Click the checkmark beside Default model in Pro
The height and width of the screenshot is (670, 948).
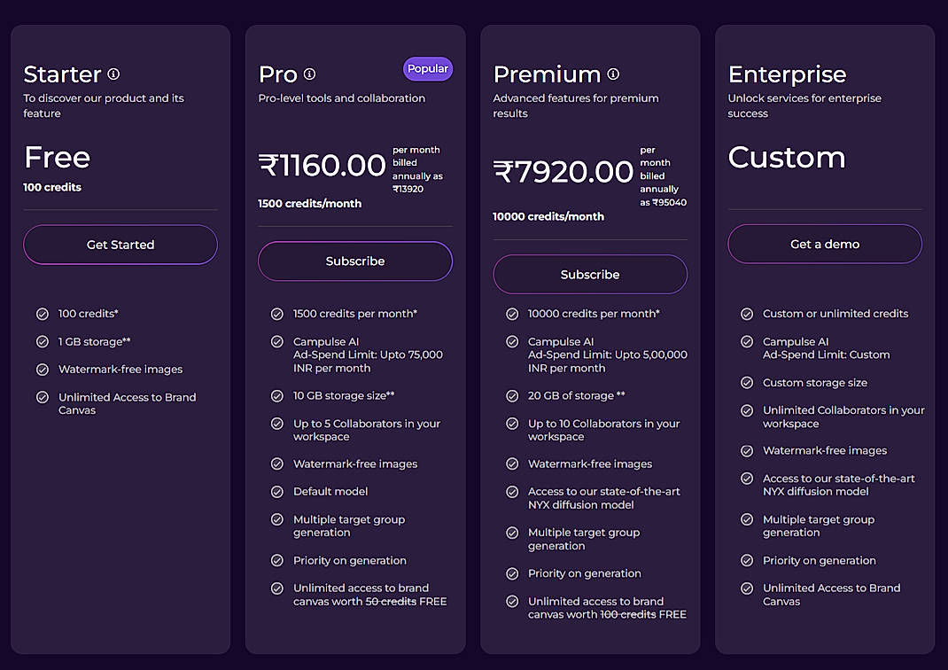[277, 491]
